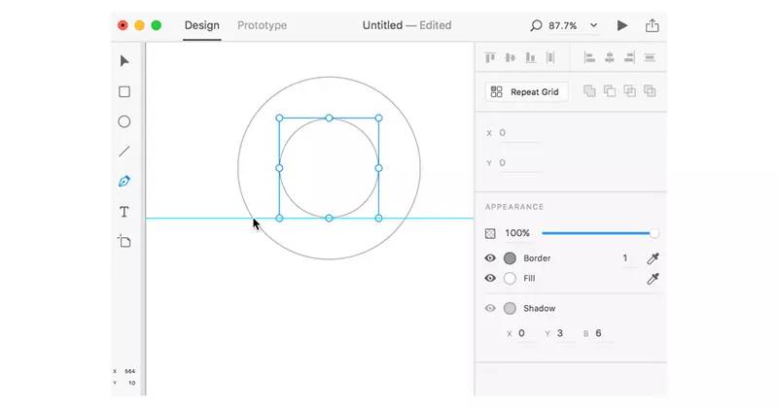Image resolution: width=778 pixels, height=408 pixels.
Task: Select the Artboard tool
Action: click(x=124, y=242)
